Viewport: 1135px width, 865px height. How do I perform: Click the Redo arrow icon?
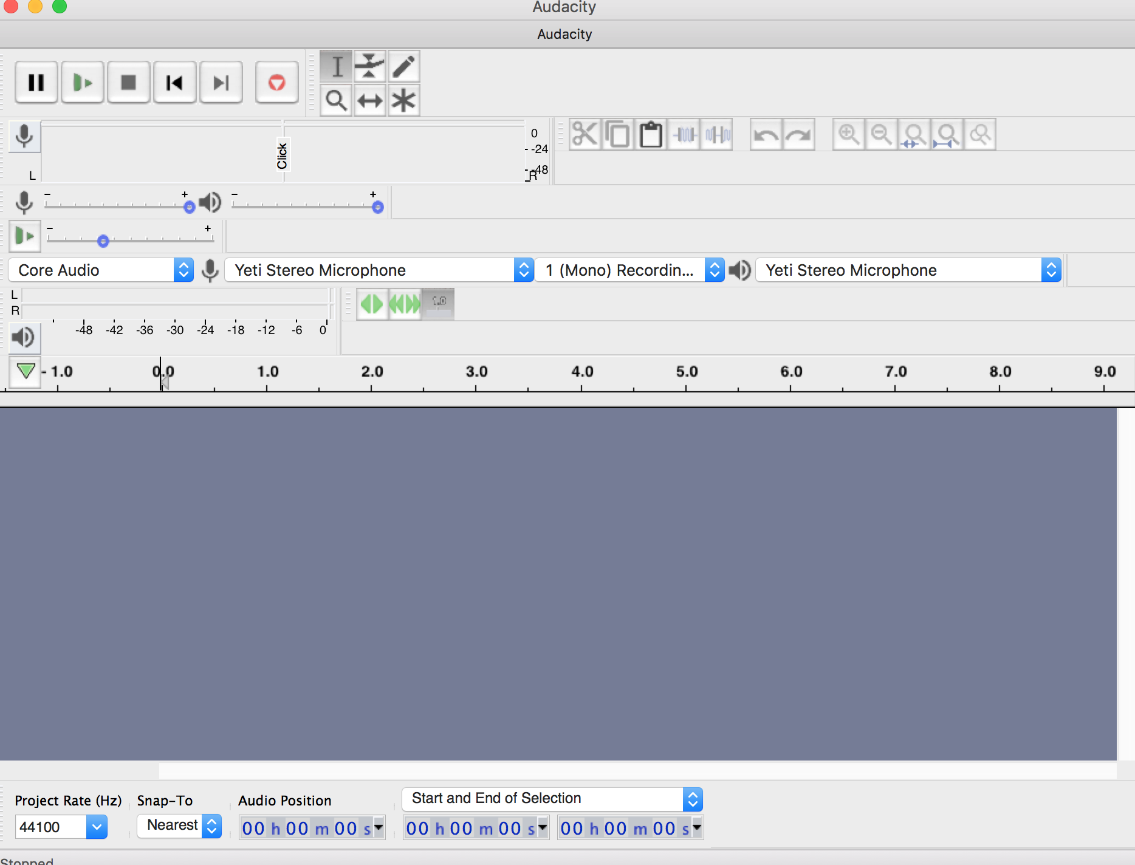(799, 134)
